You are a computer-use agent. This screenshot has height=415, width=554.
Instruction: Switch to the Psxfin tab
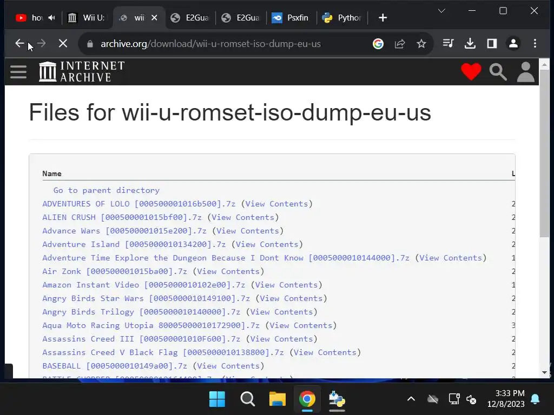291,18
